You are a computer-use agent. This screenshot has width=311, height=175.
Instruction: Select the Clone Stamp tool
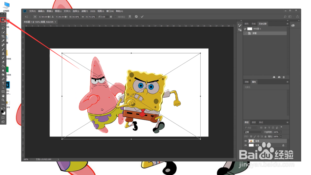pos(3,53)
